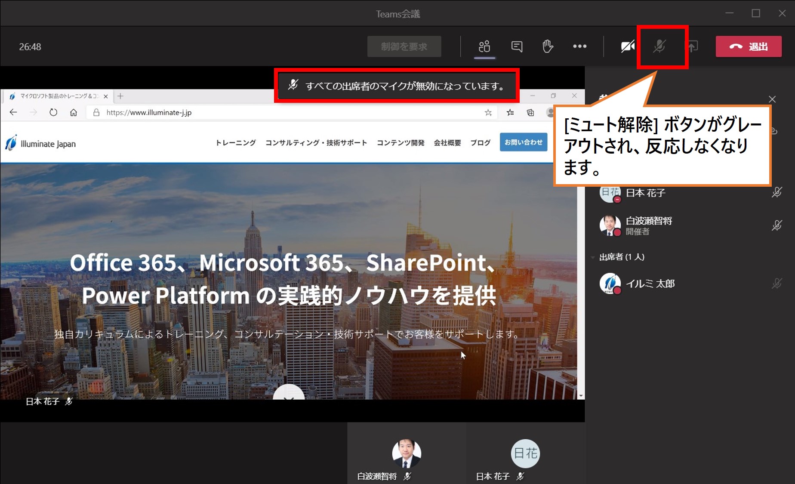Click the muted mic icon beside イルミ 太郎
Viewport: 795px width, 484px height.
point(777,284)
